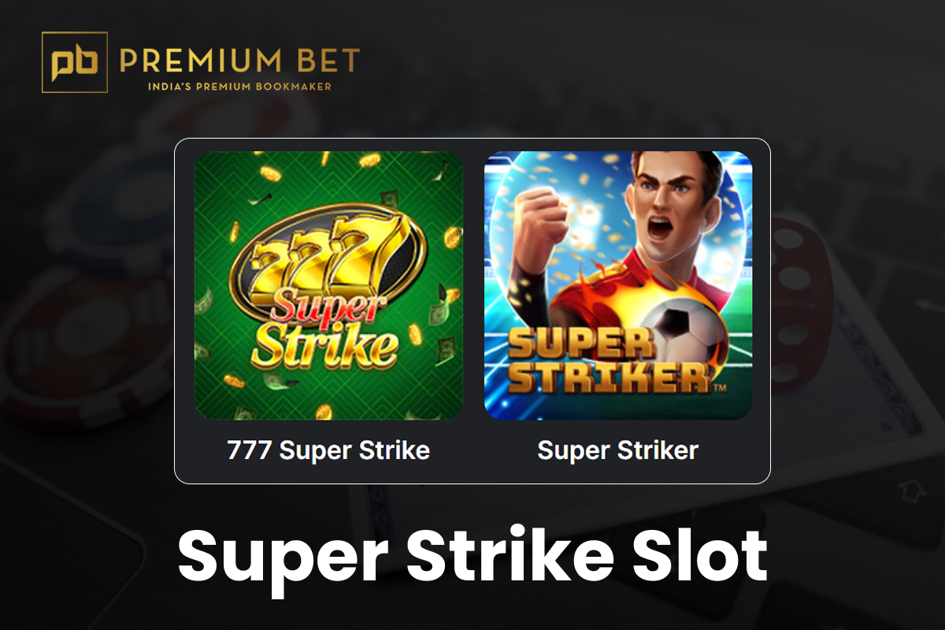Open the 777 Super Strike game thumbnail
Screen dimensions: 945x630
(x=328, y=285)
